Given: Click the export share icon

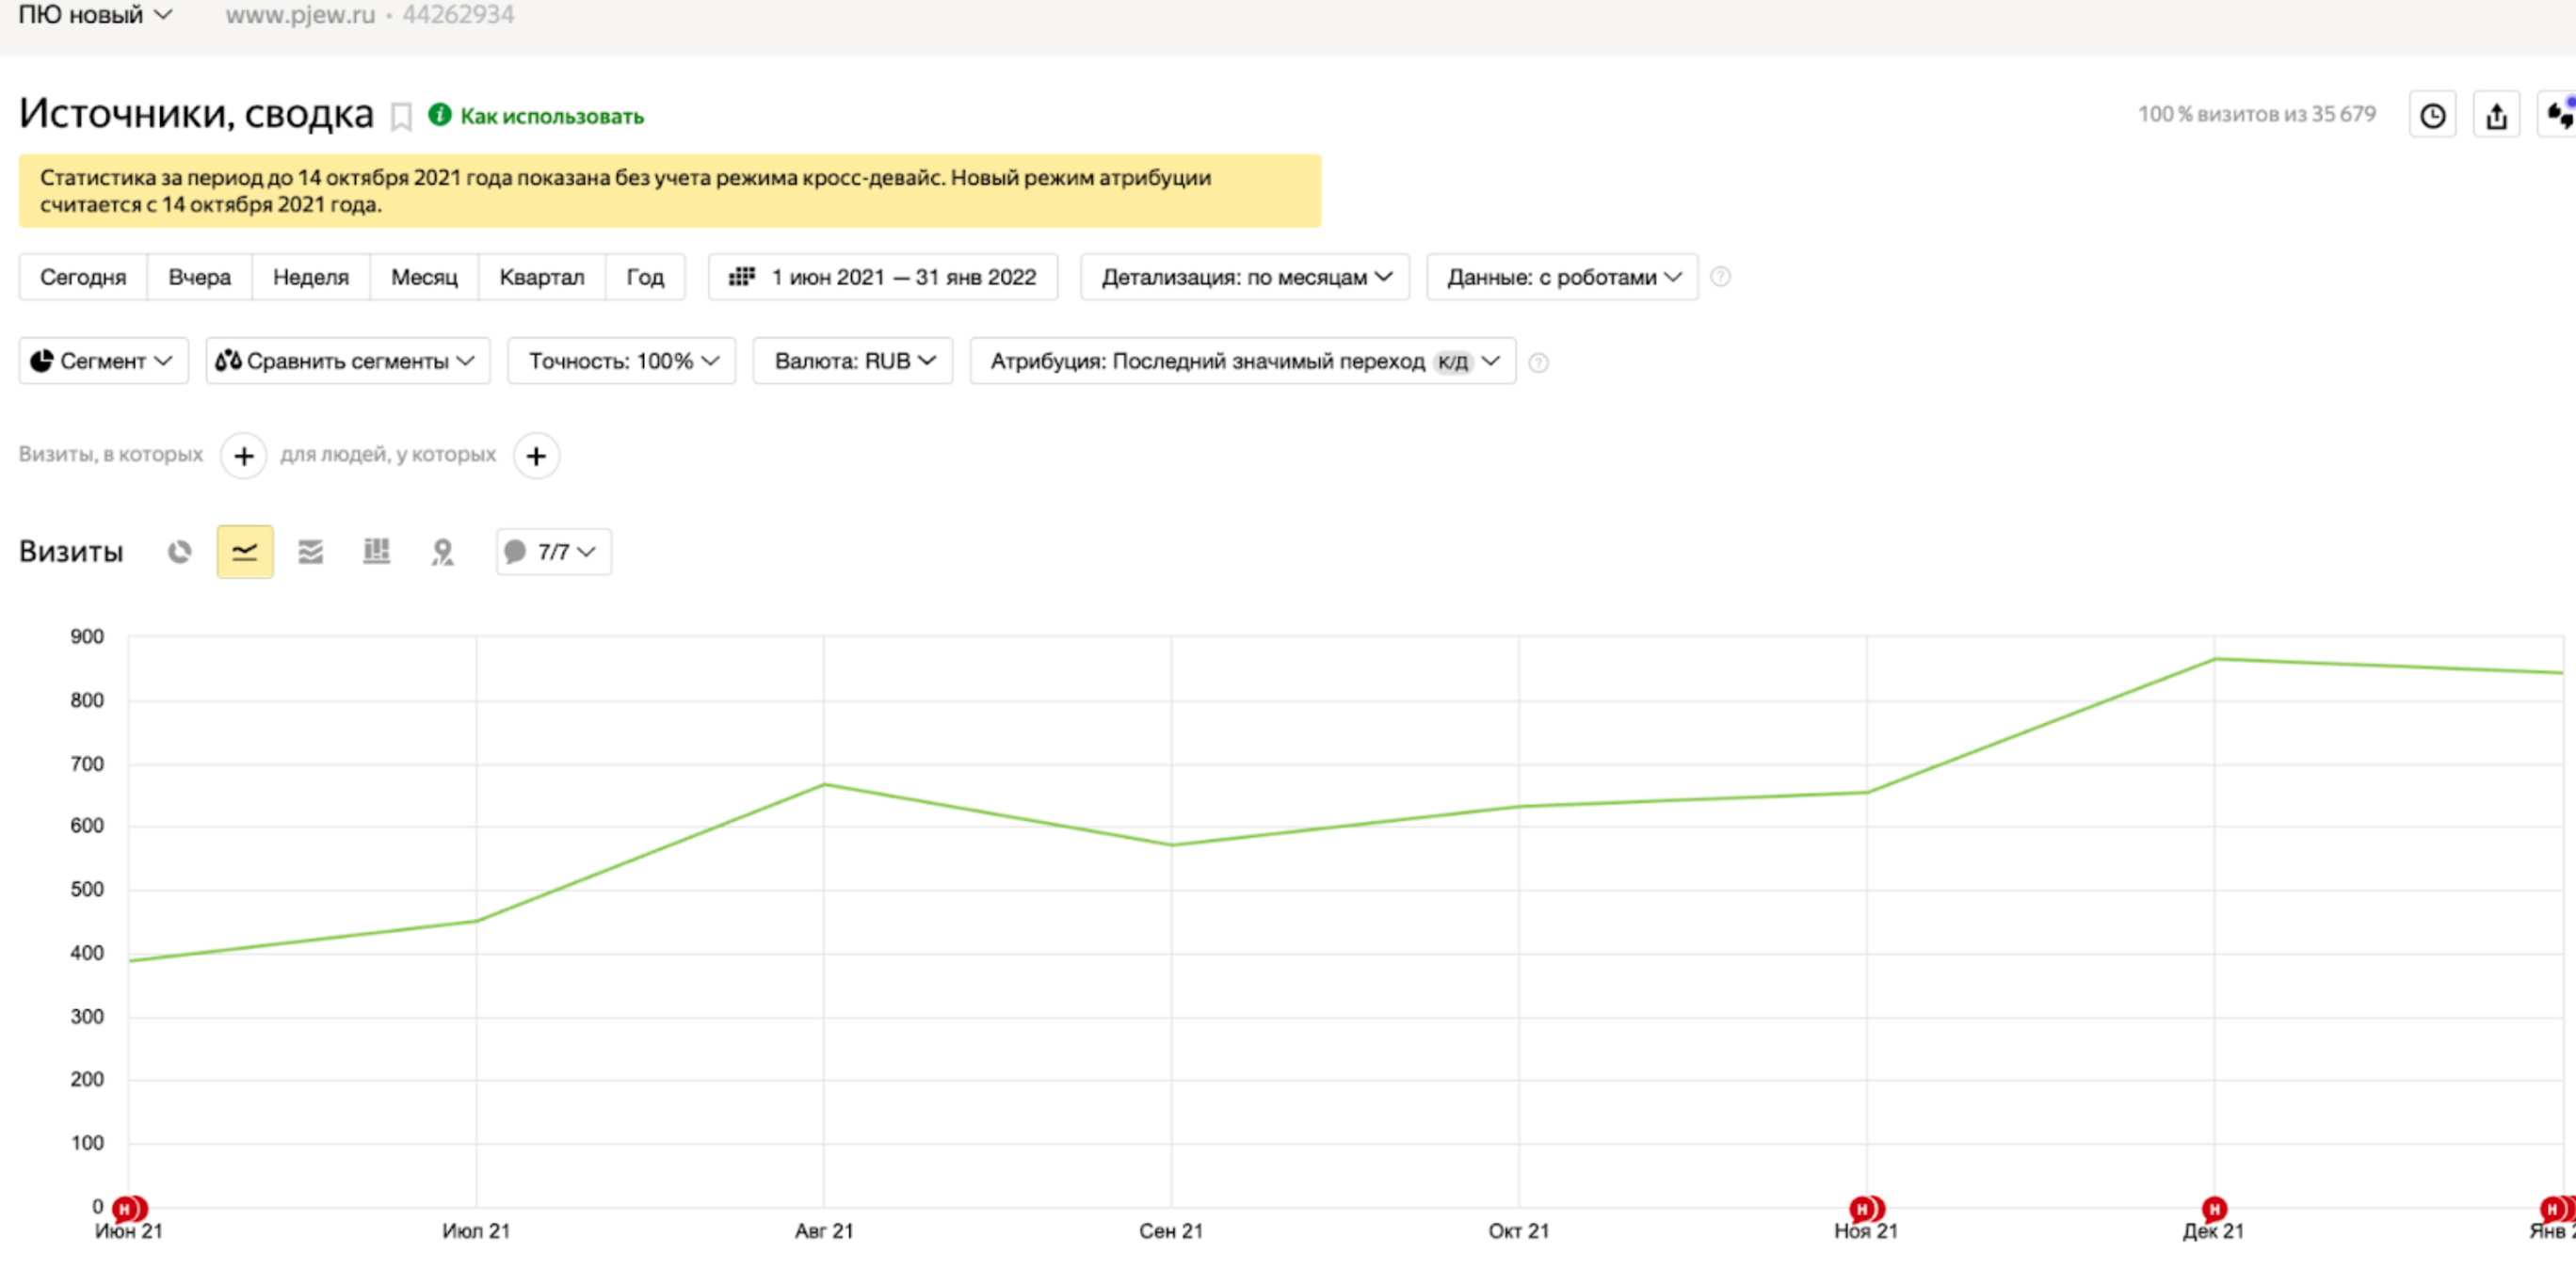Looking at the screenshot, I should click(2496, 116).
